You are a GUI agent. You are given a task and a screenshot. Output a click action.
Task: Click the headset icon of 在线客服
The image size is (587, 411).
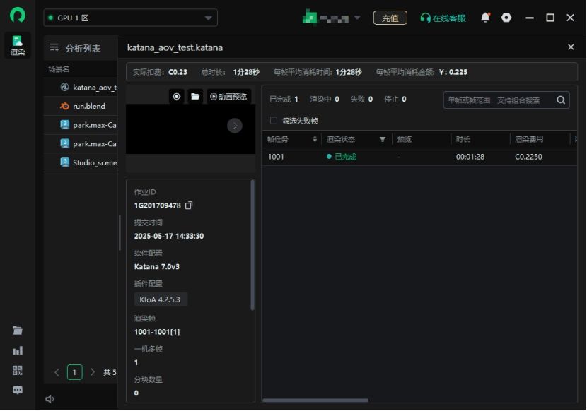point(425,18)
